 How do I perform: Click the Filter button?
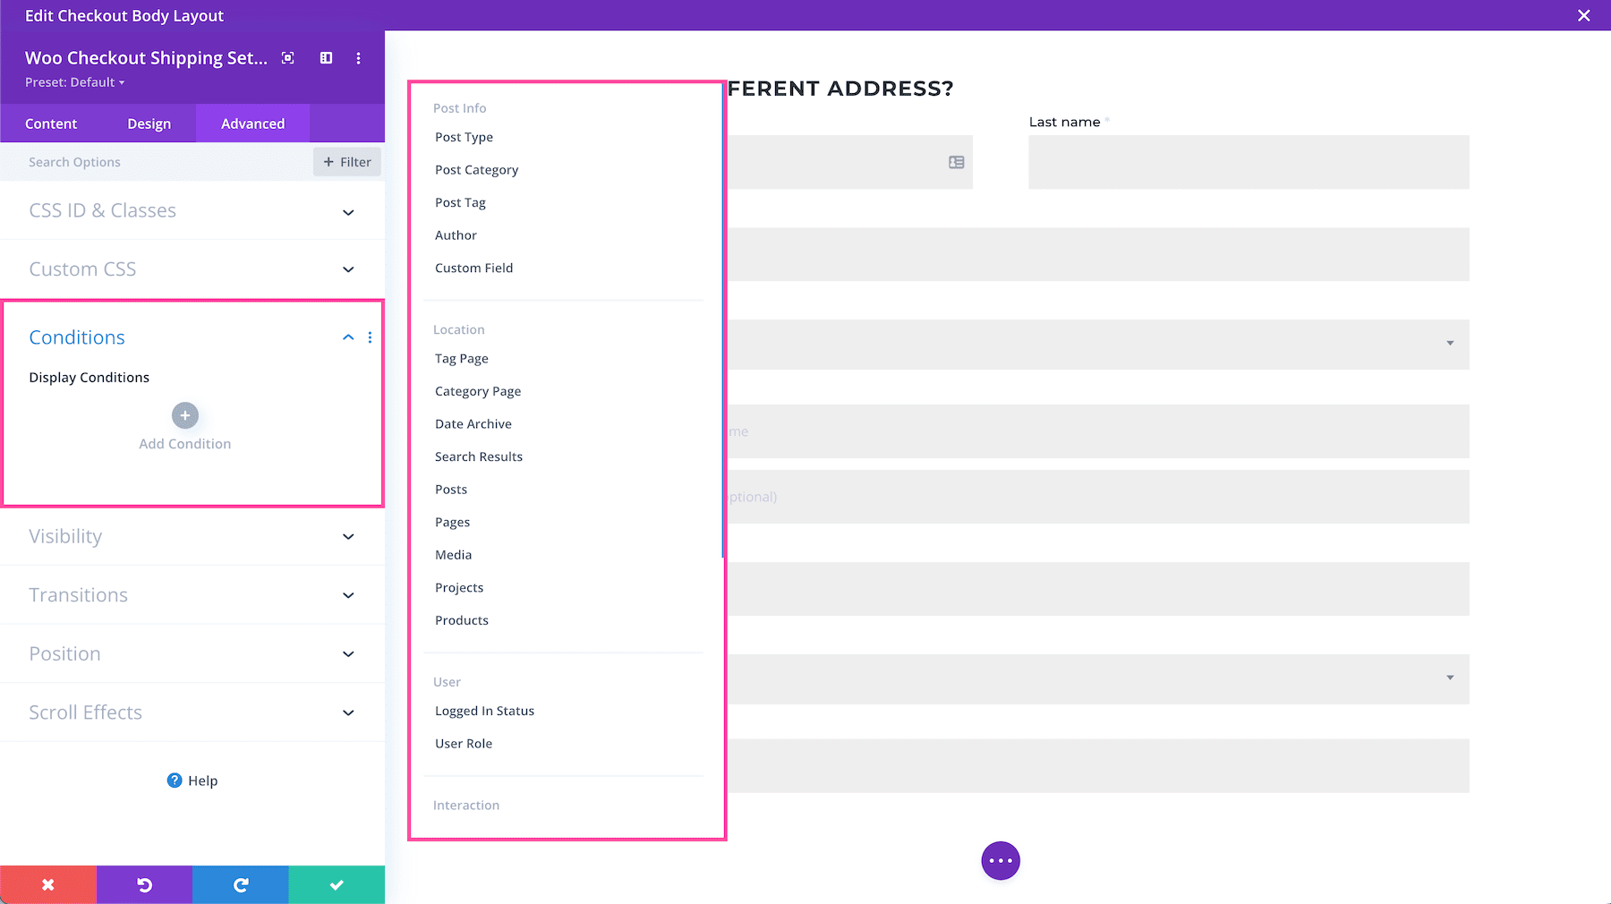347,162
